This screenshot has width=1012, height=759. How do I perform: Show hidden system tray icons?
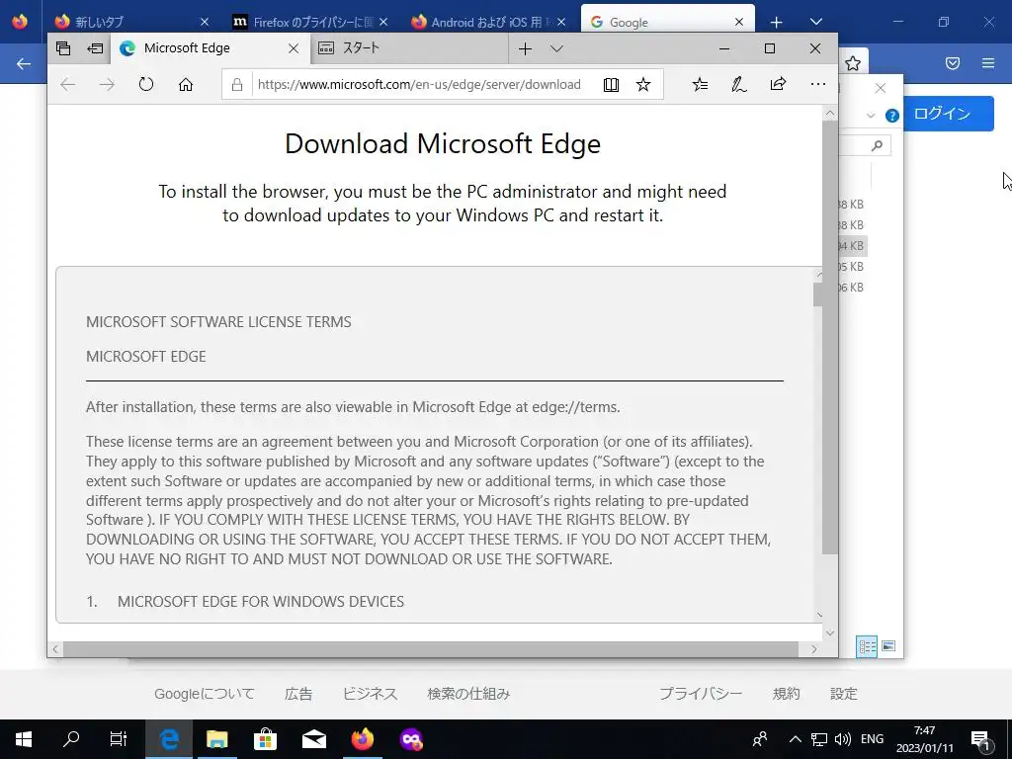click(796, 739)
